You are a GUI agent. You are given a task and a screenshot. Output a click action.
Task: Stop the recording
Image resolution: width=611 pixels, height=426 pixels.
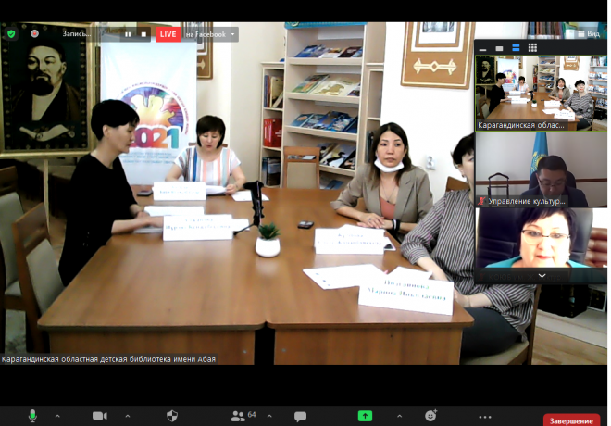pos(143,34)
